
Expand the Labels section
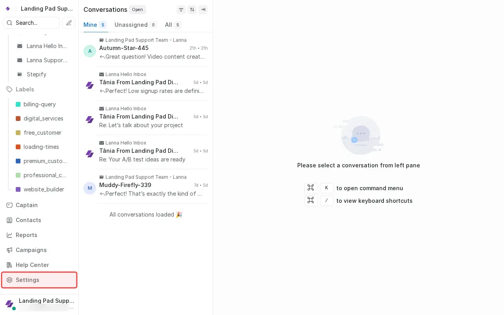tap(24, 89)
